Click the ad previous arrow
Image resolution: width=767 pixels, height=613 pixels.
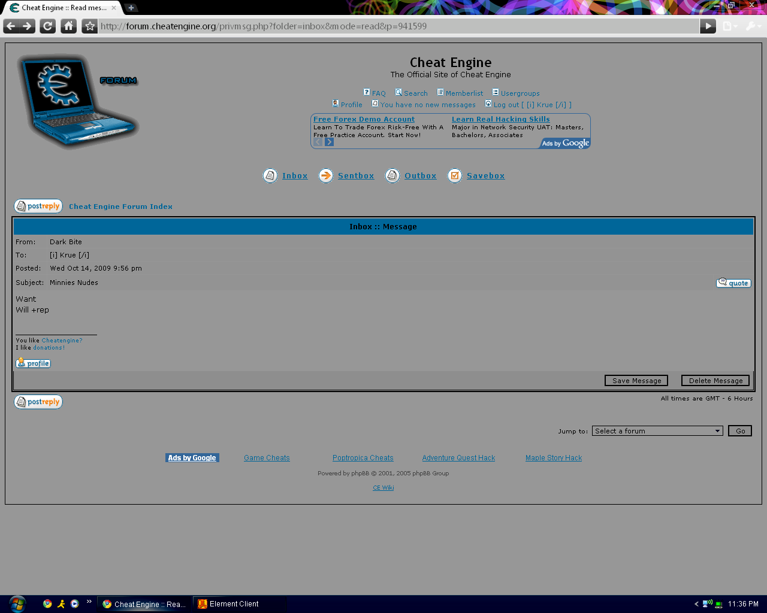(x=318, y=142)
